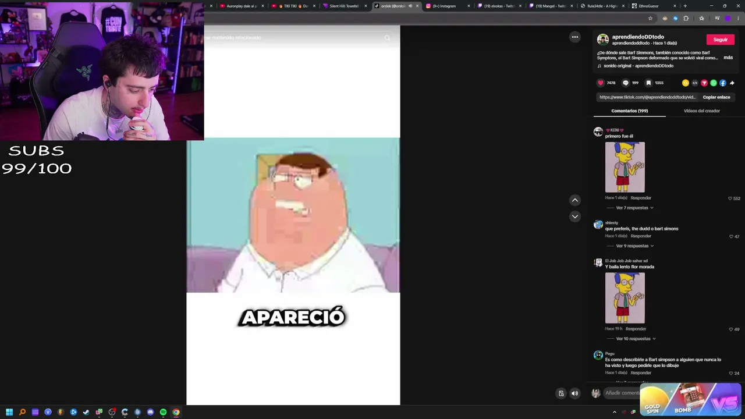
Task: Open shiesty commenter profile avatar
Action: tap(598, 225)
